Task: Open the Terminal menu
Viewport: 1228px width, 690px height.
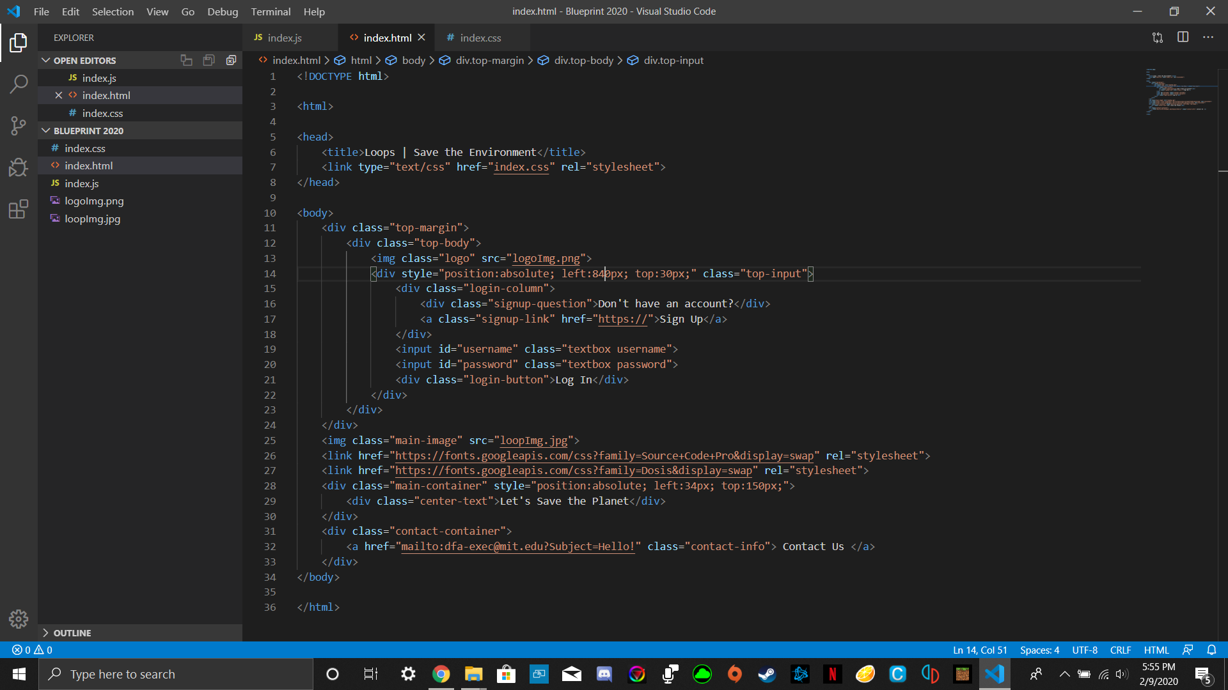Action: tap(270, 11)
